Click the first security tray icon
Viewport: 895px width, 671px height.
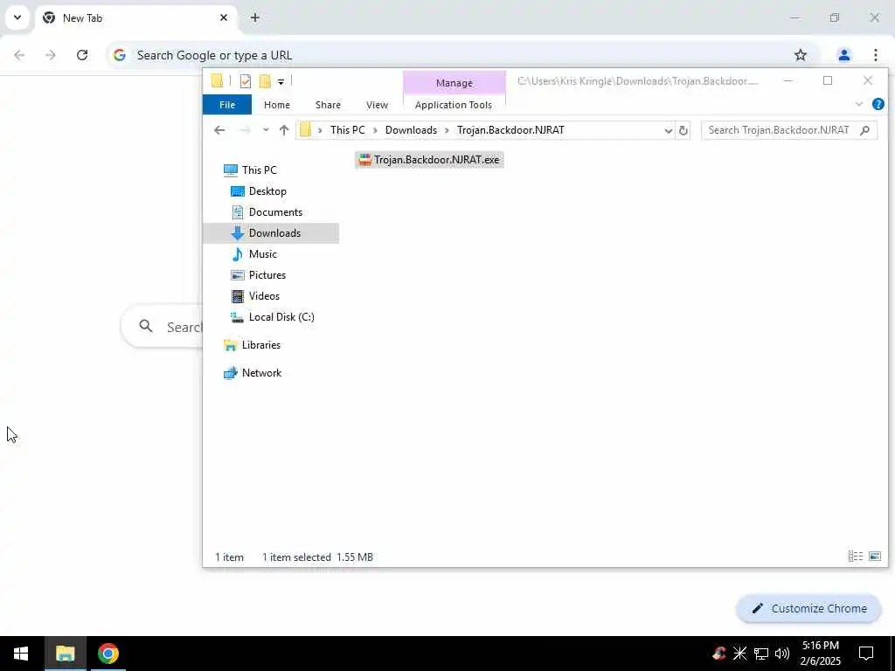[719, 653]
